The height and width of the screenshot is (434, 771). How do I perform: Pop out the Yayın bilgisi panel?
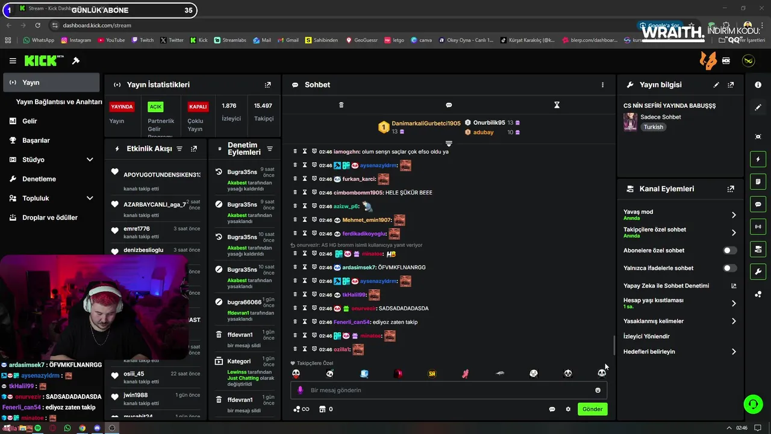[731, 85]
